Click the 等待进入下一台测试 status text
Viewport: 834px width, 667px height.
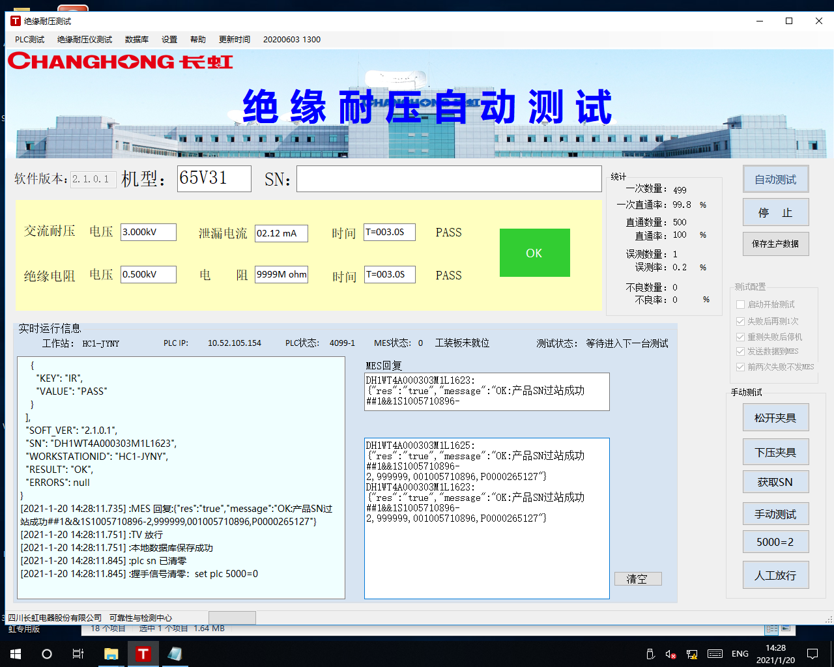[x=627, y=343]
